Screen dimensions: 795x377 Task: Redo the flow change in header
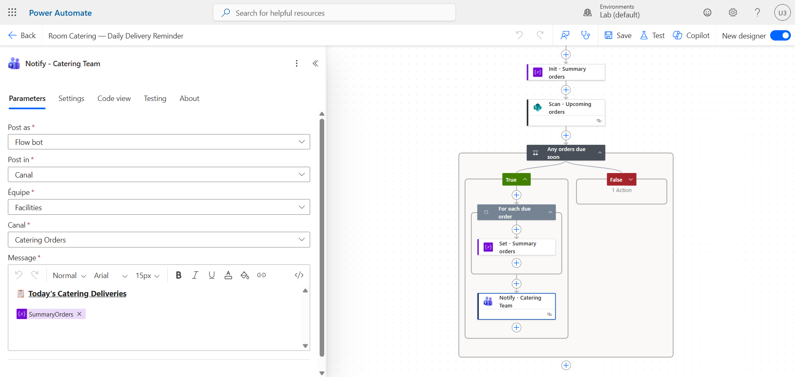(540, 35)
